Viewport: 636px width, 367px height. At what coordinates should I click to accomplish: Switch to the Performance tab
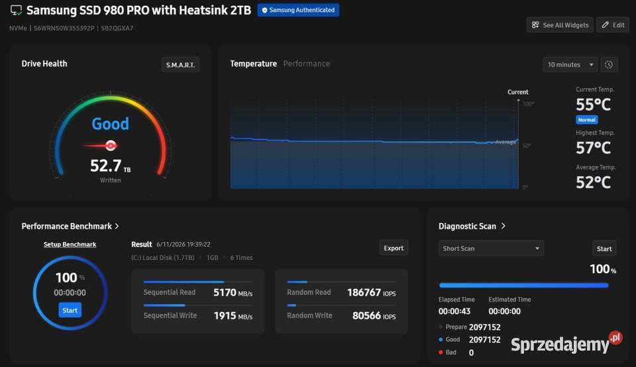[306, 63]
